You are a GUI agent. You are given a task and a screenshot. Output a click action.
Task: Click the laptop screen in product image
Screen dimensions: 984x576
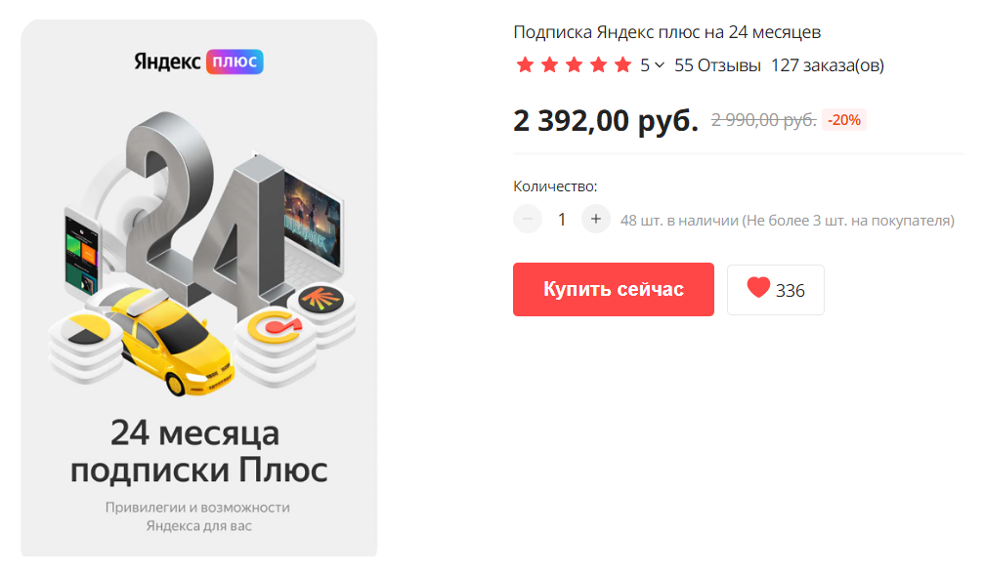click(313, 221)
